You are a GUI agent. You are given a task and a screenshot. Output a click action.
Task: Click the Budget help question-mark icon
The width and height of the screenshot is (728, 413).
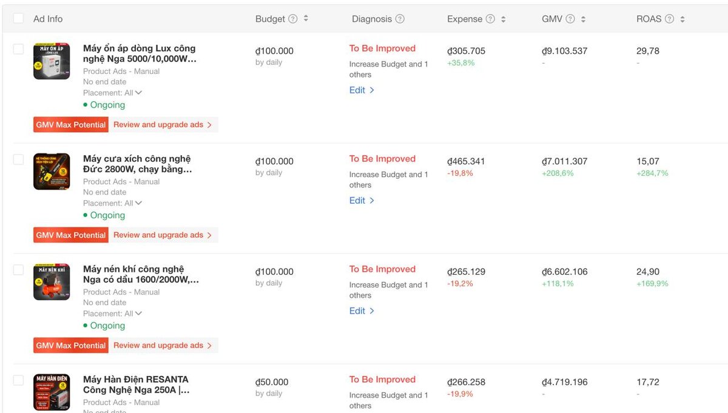(293, 19)
